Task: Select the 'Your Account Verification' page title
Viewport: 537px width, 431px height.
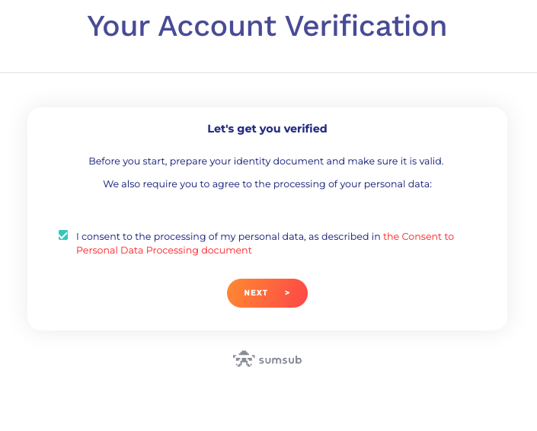Action: point(267,26)
